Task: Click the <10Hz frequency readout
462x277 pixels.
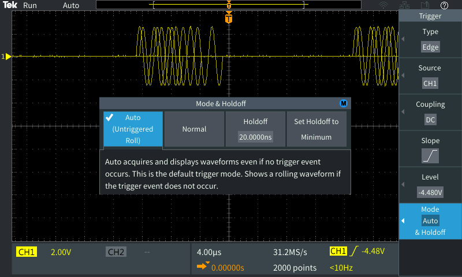Action: point(341,268)
